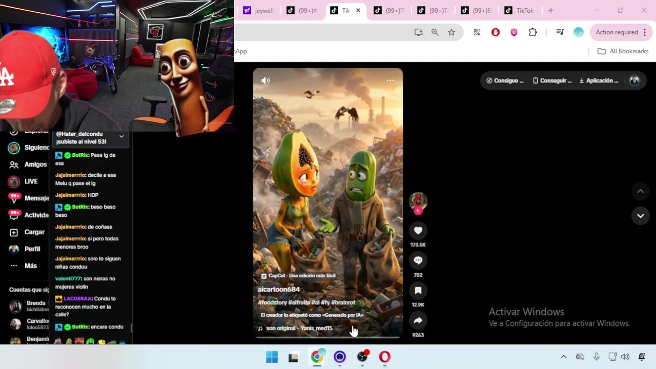This screenshot has height=369, width=656.
Task: Open the All Bookmarks folder
Action: pyautogui.click(x=623, y=51)
